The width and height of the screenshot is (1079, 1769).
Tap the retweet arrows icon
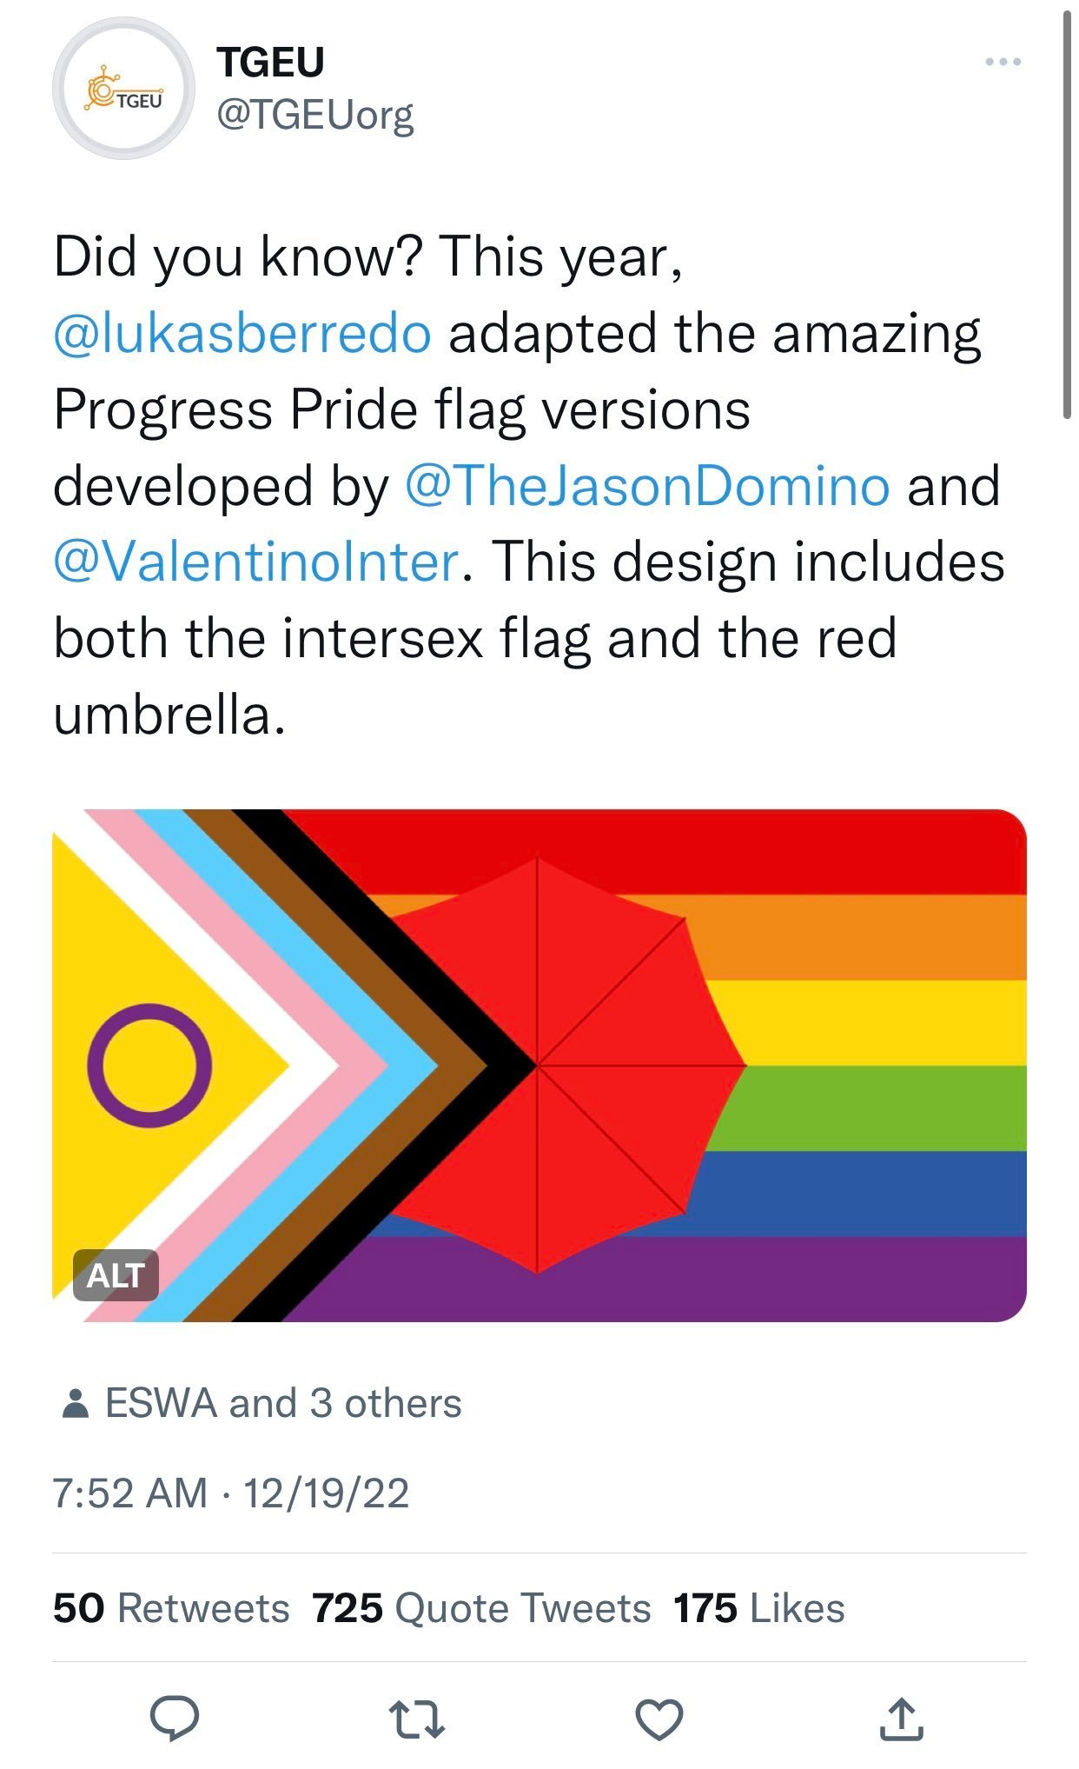pyautogui.click(x=417, y=1719)
